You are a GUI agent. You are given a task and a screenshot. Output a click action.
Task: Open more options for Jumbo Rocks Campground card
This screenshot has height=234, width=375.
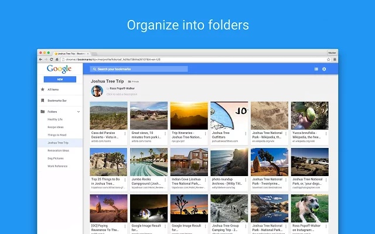click(165, 180)
